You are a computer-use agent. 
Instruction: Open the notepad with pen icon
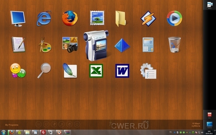[x=18, y=45]
